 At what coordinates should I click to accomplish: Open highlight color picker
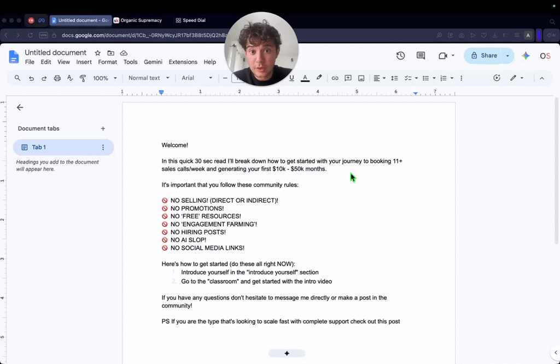(x=319, y=78)
